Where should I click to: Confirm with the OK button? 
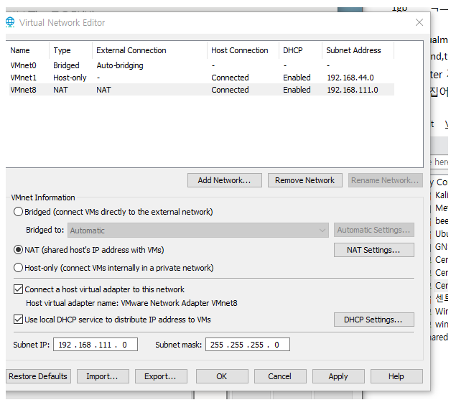222,376
